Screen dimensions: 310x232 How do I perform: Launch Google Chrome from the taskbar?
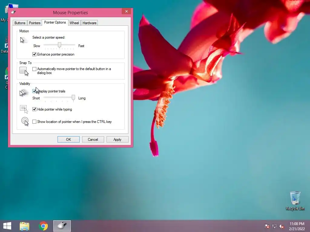point(43,226)
